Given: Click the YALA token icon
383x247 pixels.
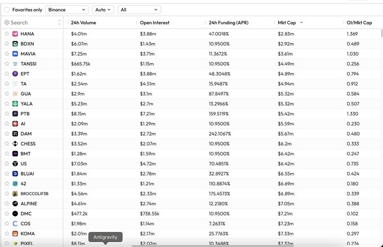Looking at the screenshot, I should click(15, 104).
